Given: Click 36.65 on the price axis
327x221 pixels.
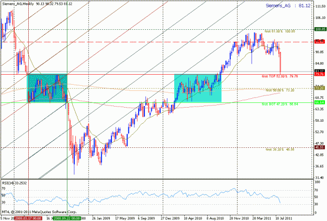Looking at the screenshot, I should click(x=320, y=167).
